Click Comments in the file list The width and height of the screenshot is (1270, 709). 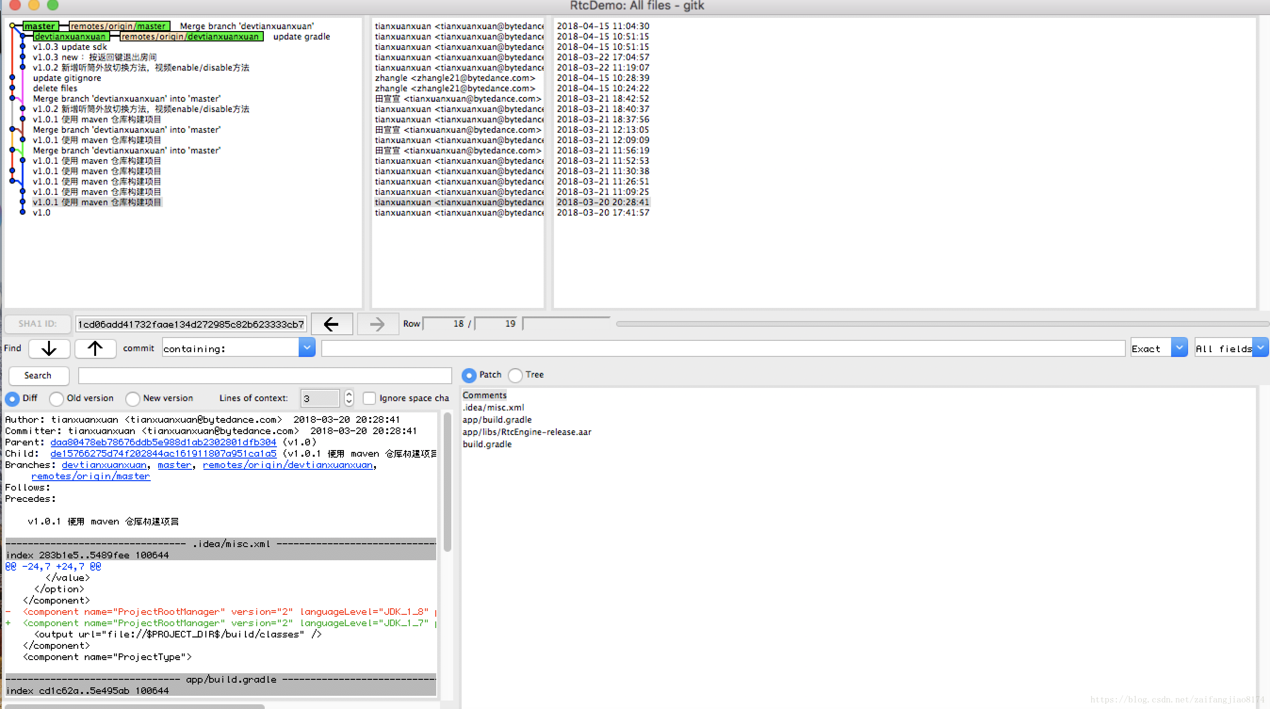(x=484, y=395)
